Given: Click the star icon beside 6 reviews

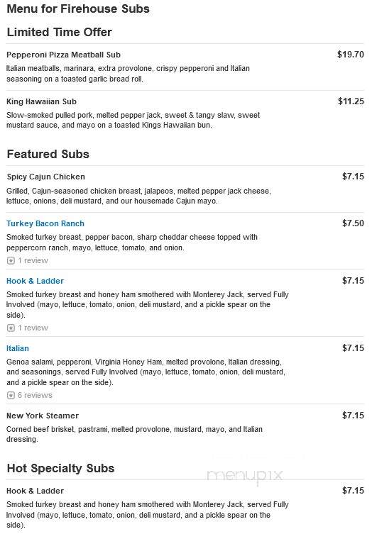Looking at the screenshot, I should (x=11, y=396).
